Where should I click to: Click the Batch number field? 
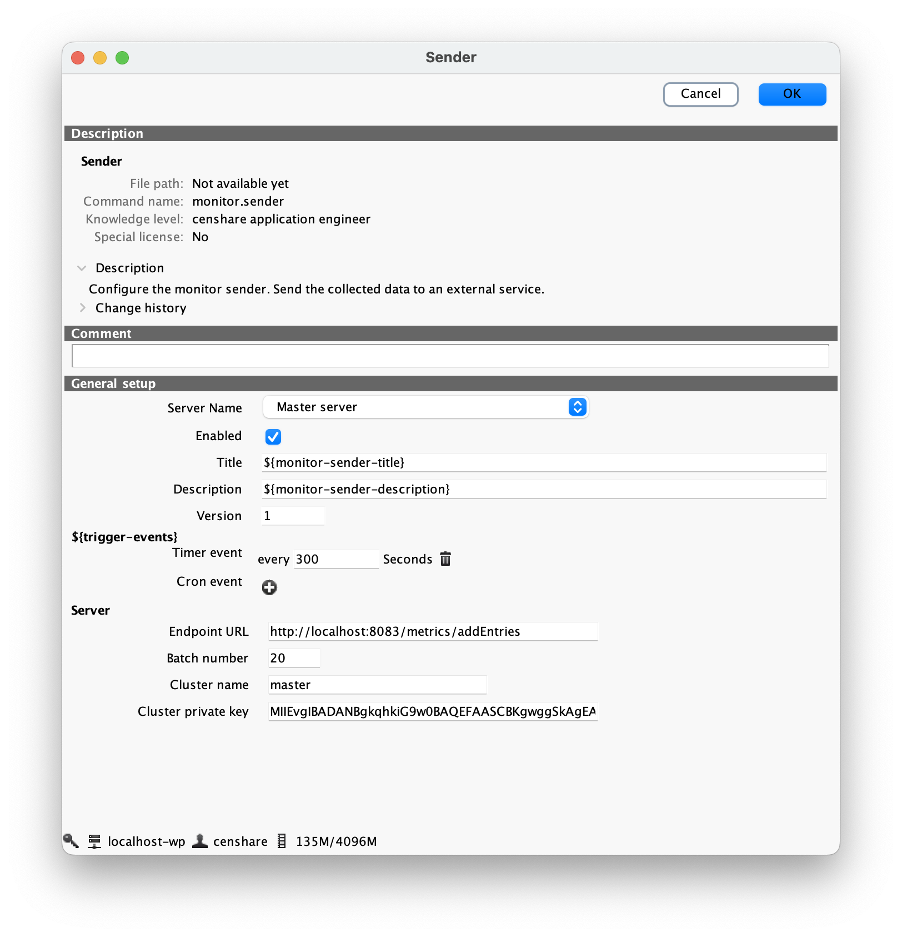pyautogui.click(x=294, y=658)
